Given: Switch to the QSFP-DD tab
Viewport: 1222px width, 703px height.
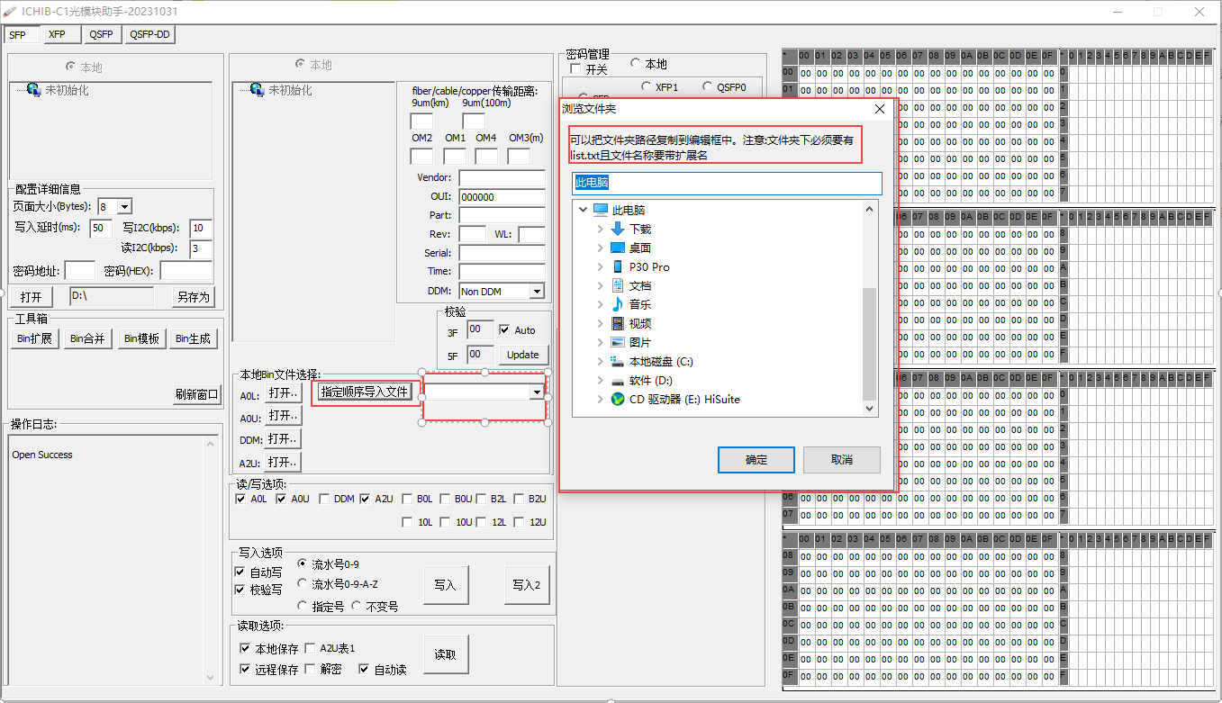Looking at the screenshot, I should pyautogui.click(x=149, y=34).
